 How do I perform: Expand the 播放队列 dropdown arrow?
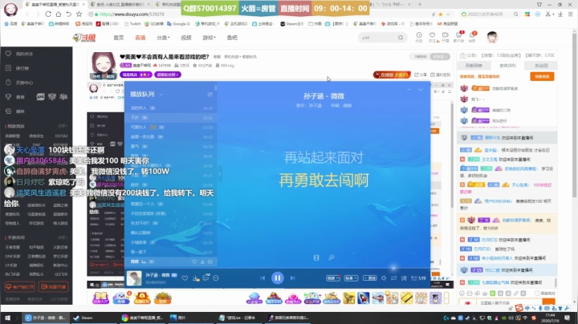[161, 95]
